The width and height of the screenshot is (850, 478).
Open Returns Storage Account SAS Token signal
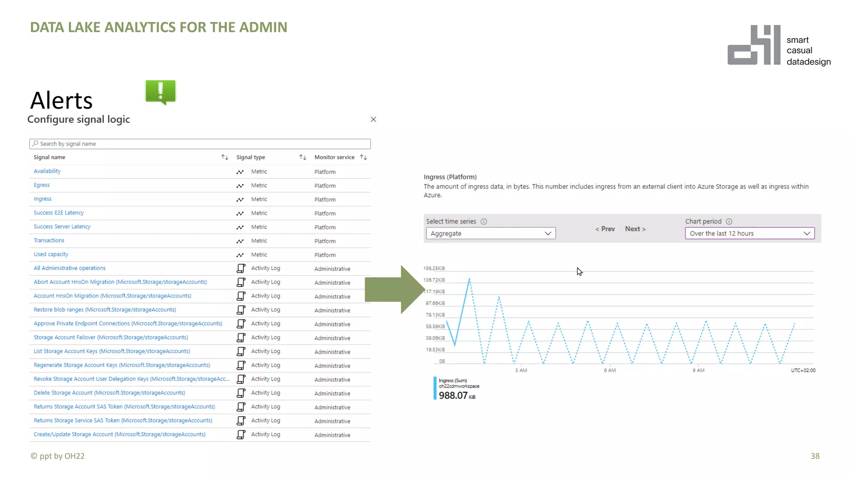124,407
